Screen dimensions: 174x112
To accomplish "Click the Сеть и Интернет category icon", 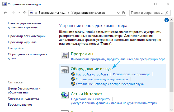I will 65,95.
